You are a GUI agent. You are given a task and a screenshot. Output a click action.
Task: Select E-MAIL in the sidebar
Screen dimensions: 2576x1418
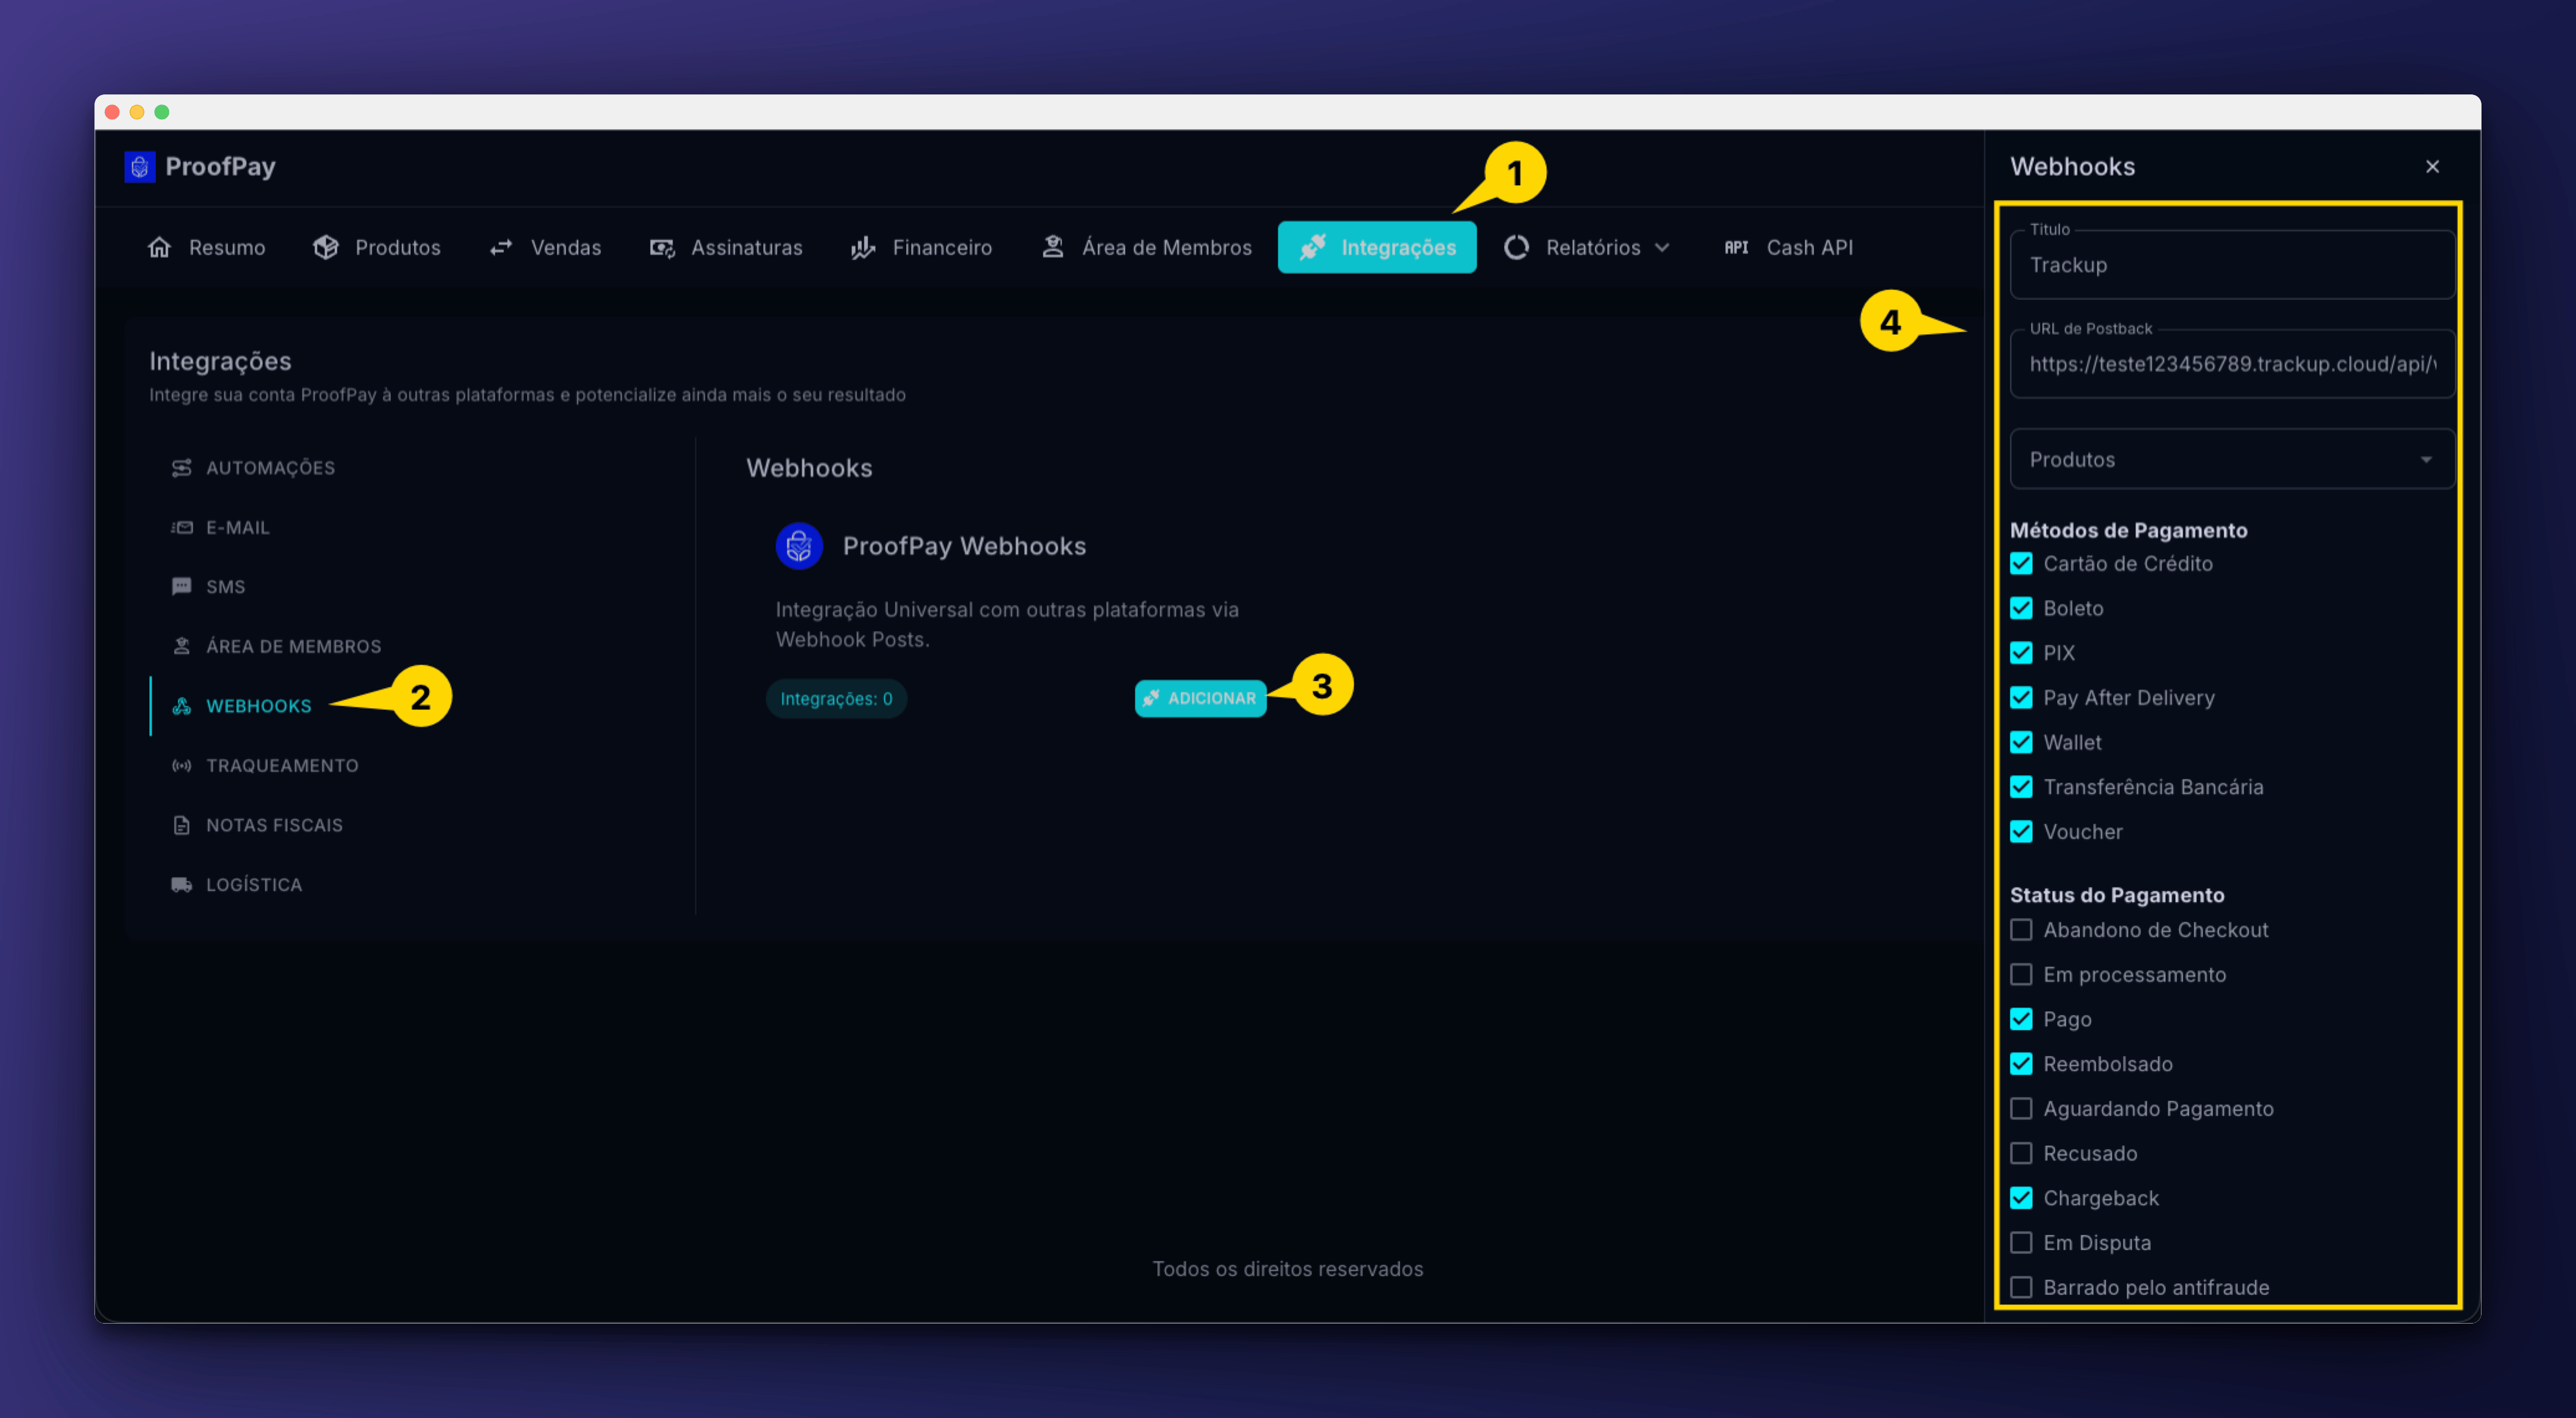220,527
